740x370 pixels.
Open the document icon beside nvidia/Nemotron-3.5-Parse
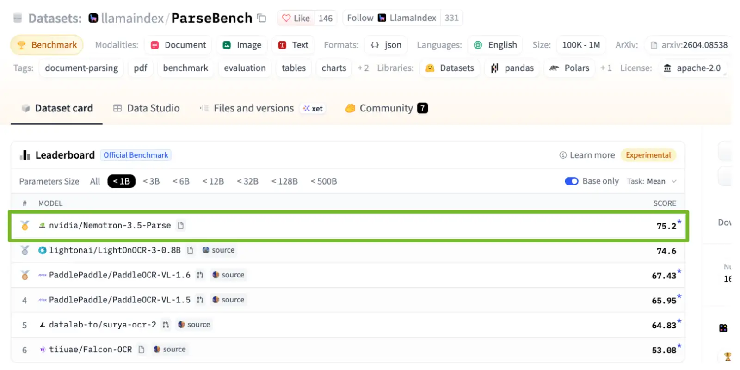click(x=181, y=225)
